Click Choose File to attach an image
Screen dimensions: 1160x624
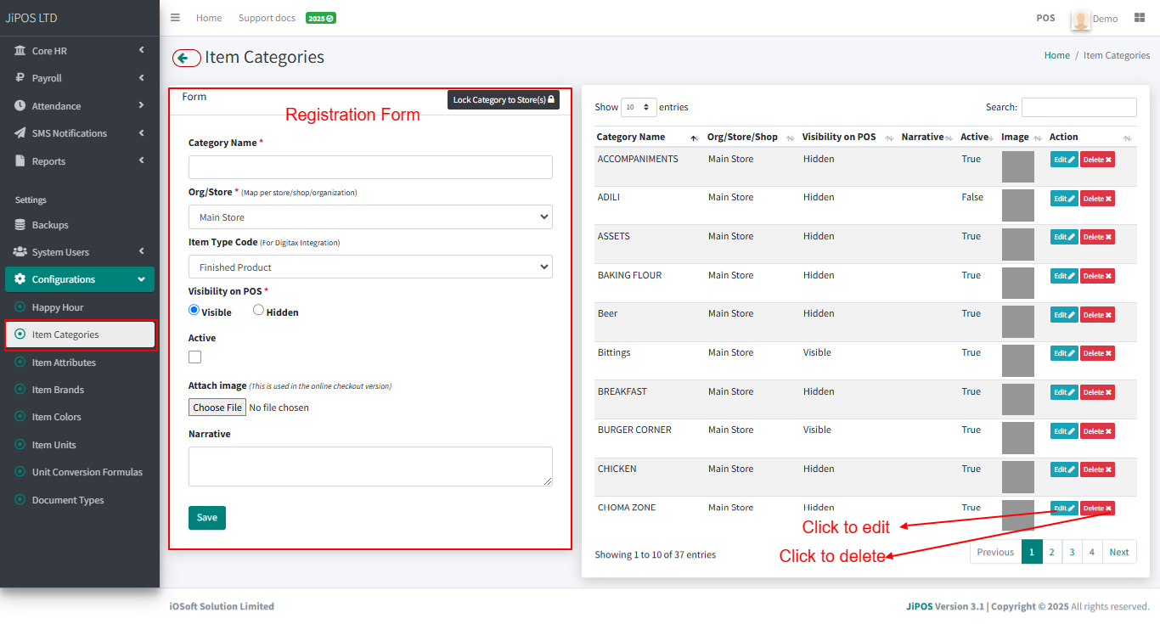click(x=217, y=407)
